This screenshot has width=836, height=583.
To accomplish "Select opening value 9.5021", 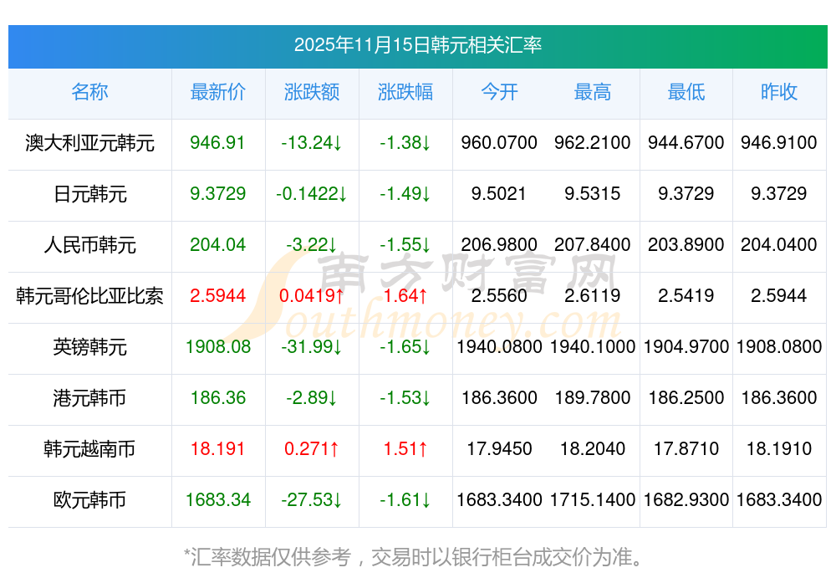I will tap(498, 193).
